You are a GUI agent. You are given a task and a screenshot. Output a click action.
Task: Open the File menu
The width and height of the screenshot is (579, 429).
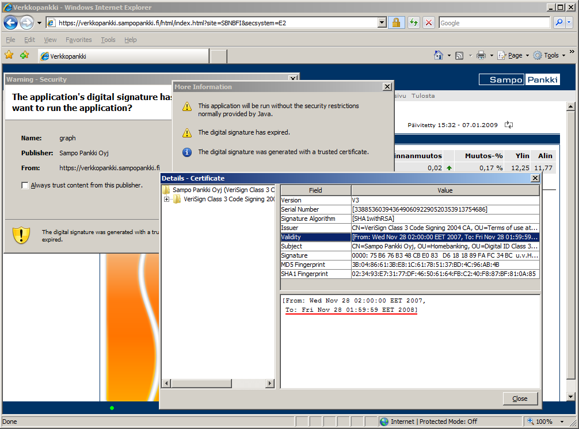(x=10, y=40)
